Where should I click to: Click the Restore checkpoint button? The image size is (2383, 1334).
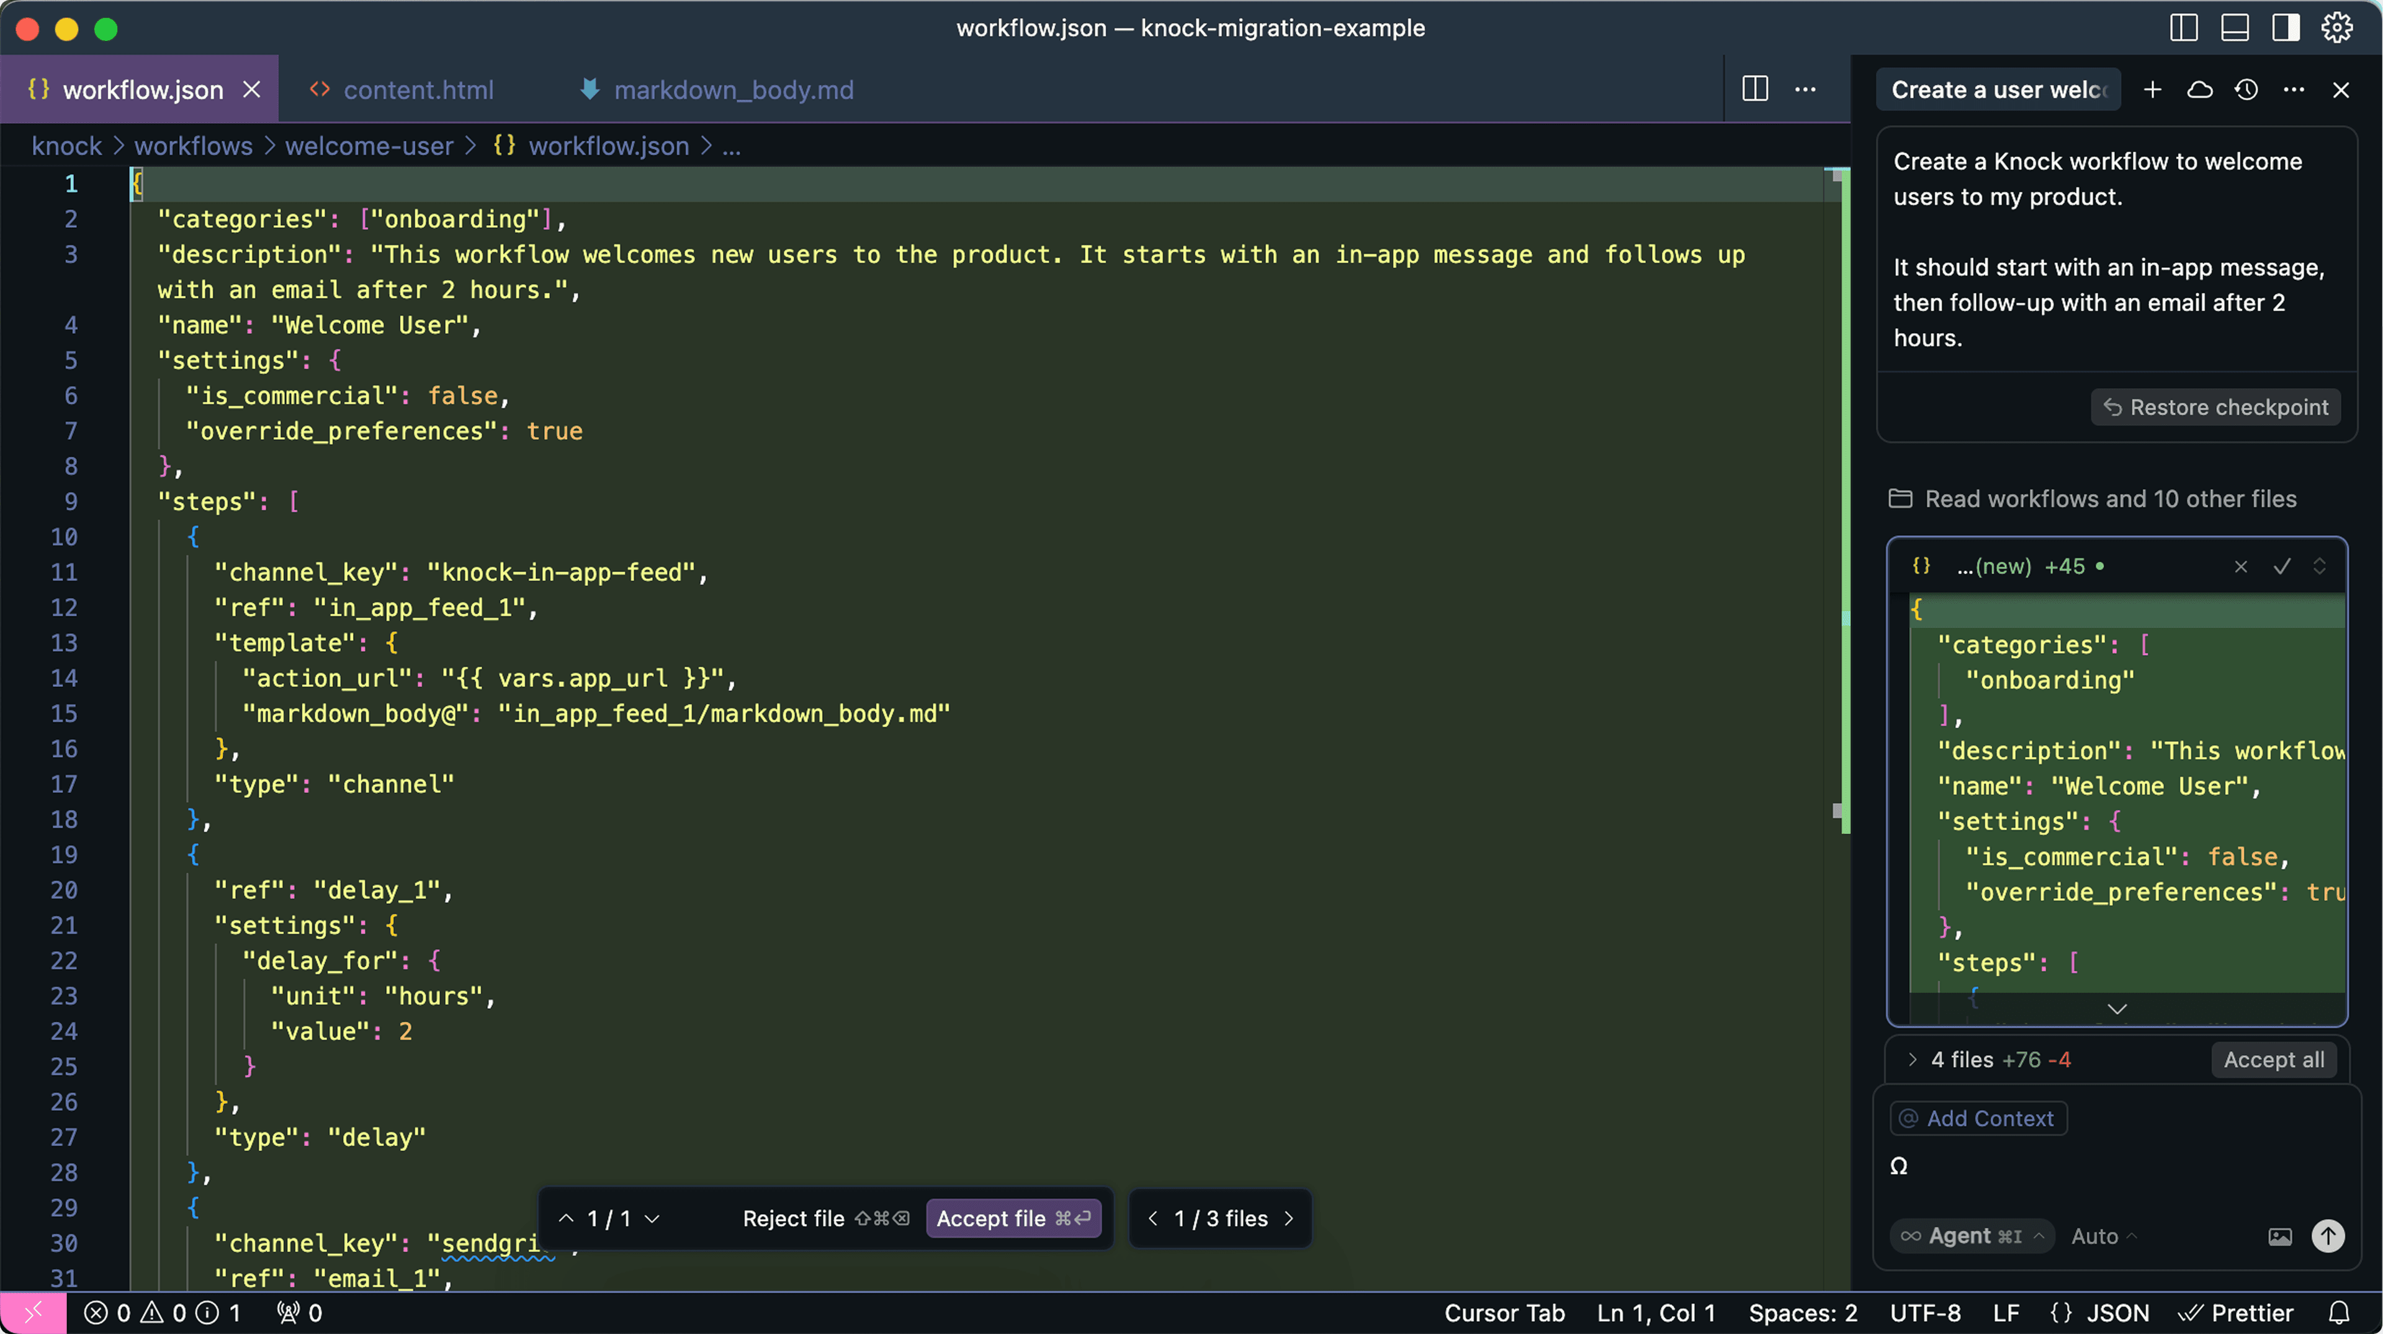point(2215,407)
